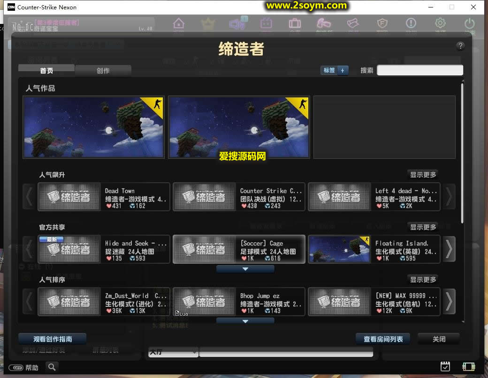Open the Zm_Dust_World map card
Screen dimensions: 488x378
click(104, 302)
